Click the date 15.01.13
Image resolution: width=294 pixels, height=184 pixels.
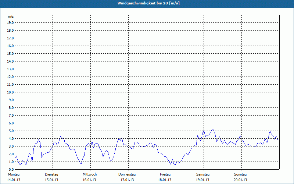pyautogui.click(x=51, y=180)
